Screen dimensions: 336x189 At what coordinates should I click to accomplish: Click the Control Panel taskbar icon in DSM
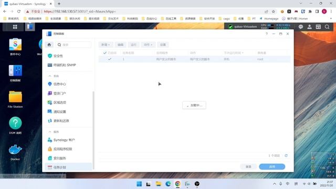point(30,27)
